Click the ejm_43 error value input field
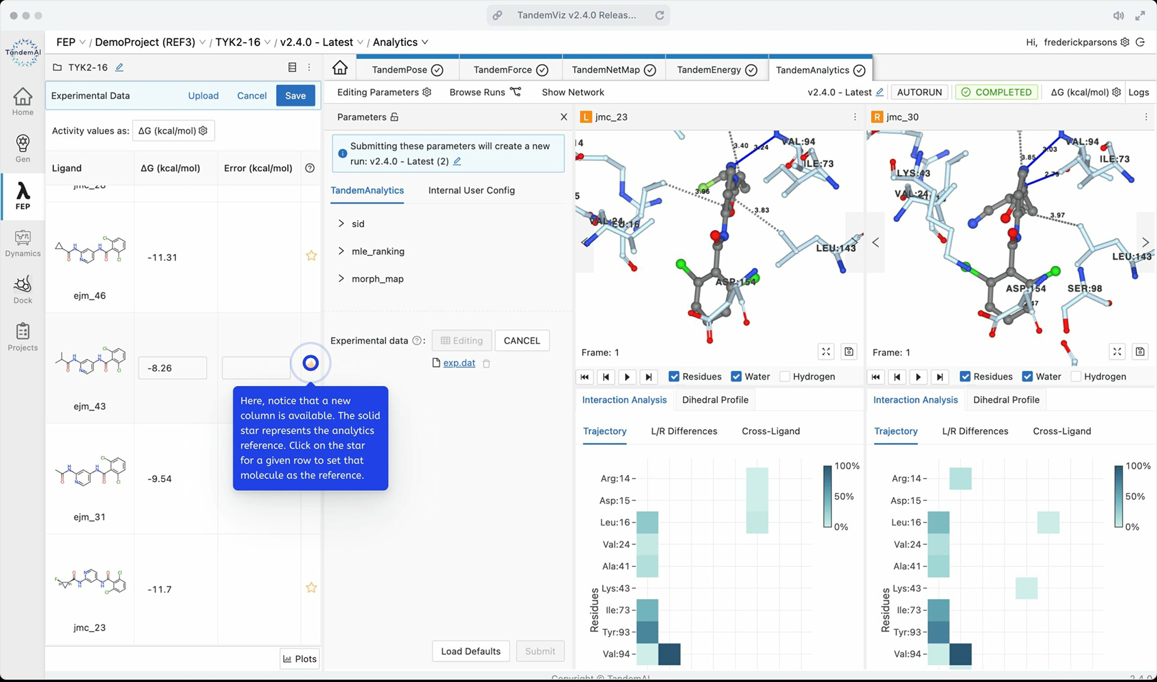Screen dimensions: 1157x682 pos(256,368)
